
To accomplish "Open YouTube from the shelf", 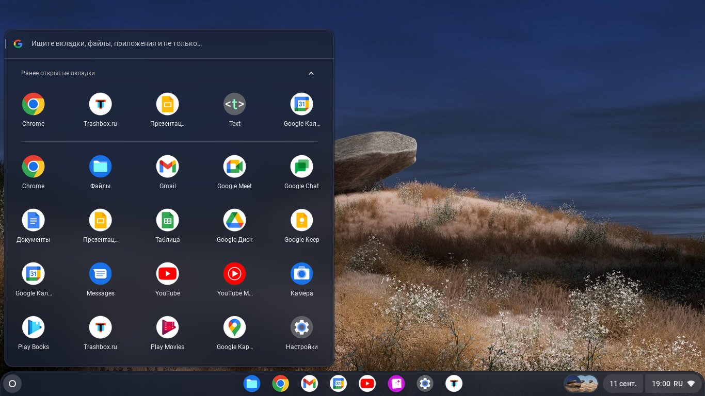I will coord(367,384).
